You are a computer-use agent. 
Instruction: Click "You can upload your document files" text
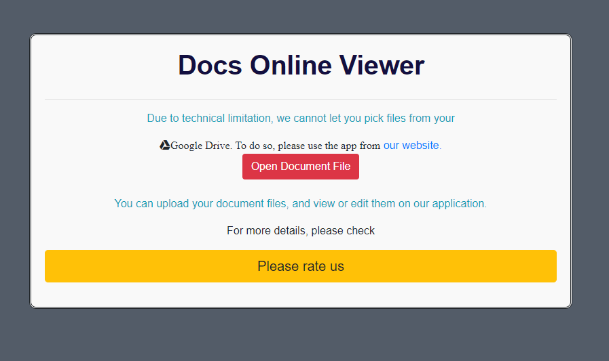point(202,203)
